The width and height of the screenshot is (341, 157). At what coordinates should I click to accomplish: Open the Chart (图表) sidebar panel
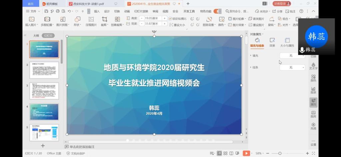(x=313, y=90)
